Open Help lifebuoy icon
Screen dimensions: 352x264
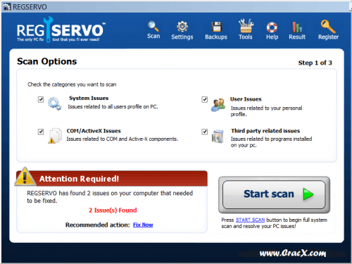point(272,27)
